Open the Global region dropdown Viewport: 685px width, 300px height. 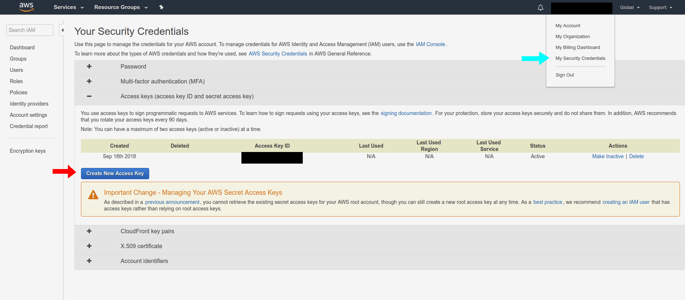tap(629, 7)
